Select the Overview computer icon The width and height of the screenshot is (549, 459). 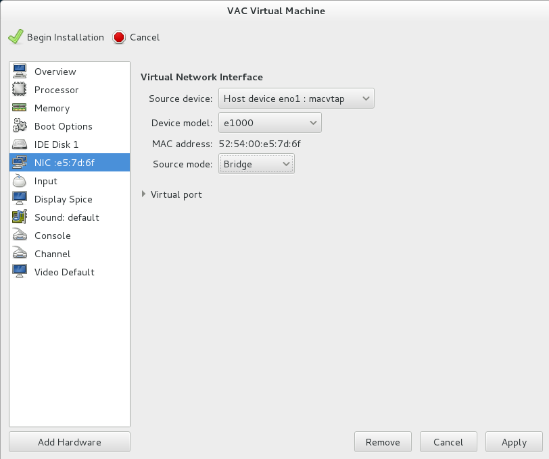(20, 72)
